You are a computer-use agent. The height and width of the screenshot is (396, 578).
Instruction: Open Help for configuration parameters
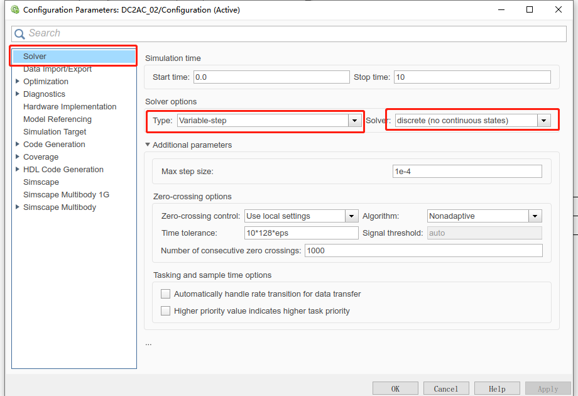click(x=497, y=388)
